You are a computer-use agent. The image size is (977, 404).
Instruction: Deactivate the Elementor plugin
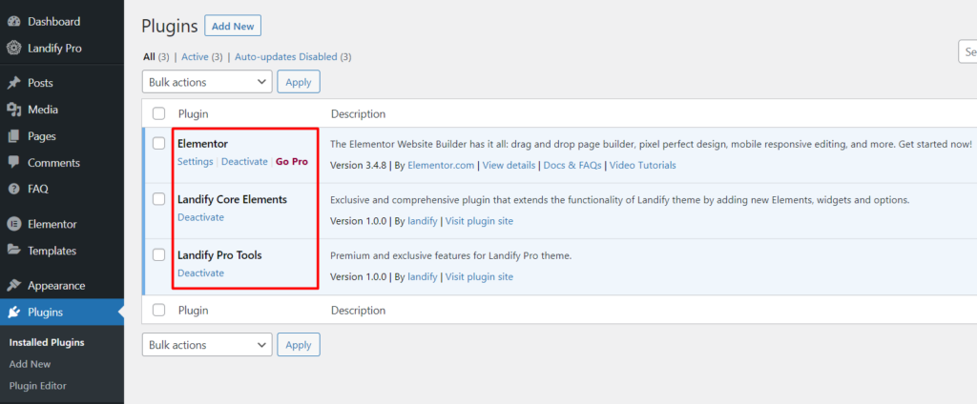click(x=244, y=161)
